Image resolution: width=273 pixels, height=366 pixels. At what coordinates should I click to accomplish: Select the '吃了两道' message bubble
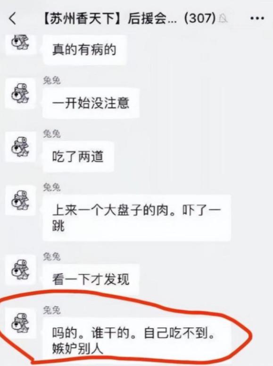[78, 156]
